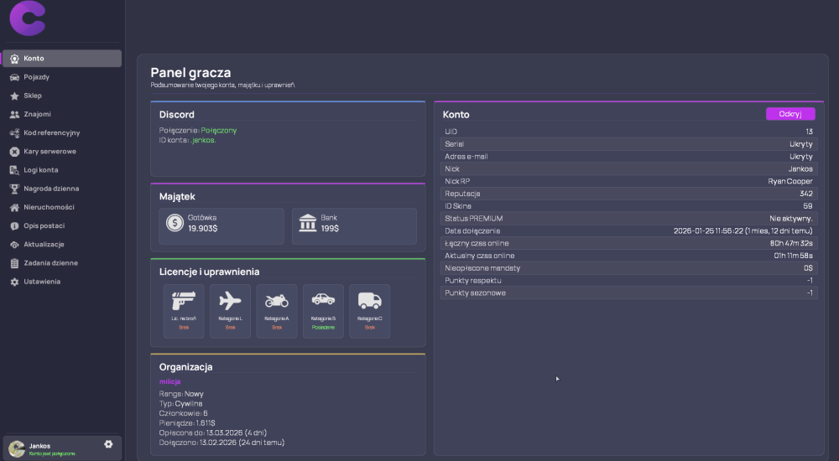
Task: Select the Kategoria L airplane icon
Action: click(x=230, y=301)
